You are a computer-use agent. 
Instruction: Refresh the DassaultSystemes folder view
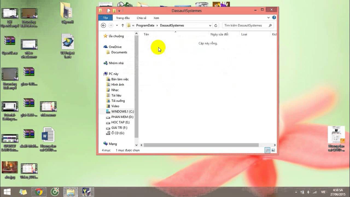[216, 25]
